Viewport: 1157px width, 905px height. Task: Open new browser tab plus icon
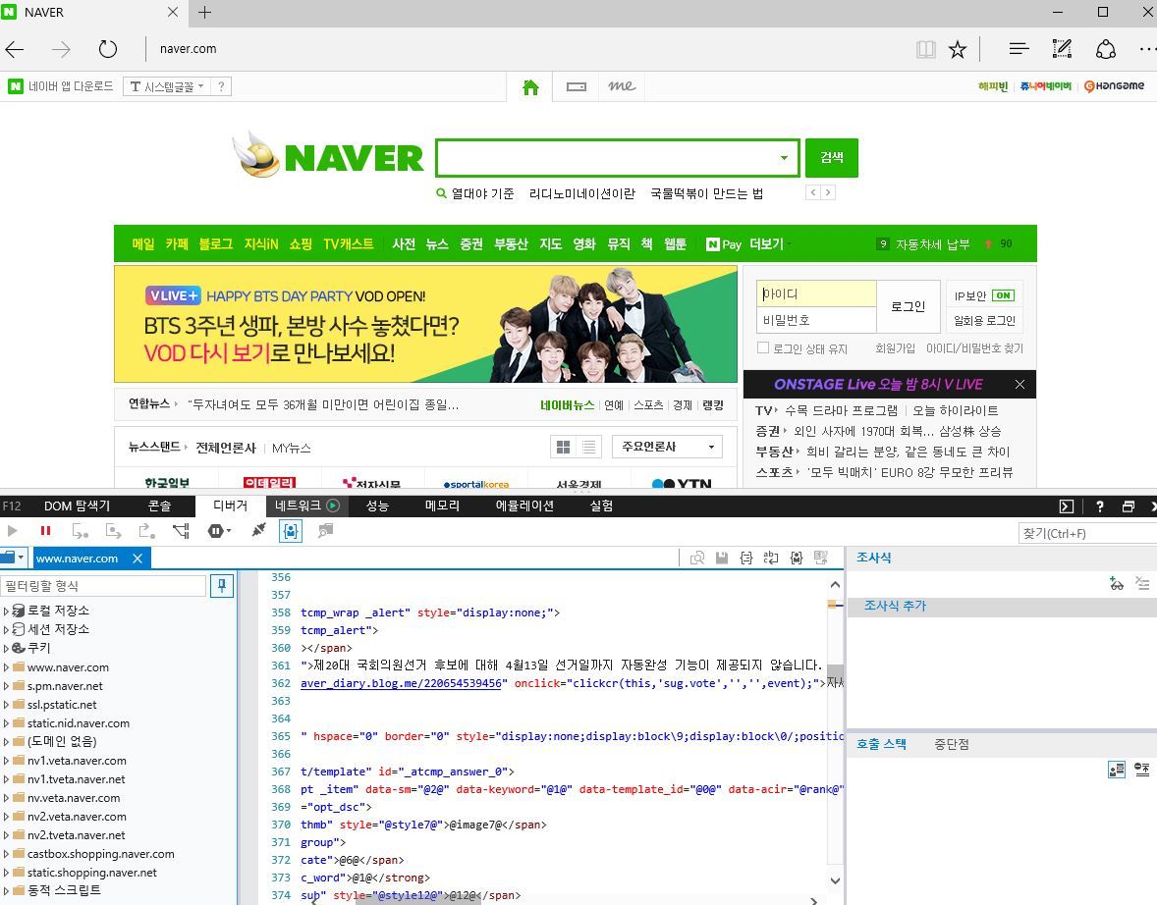[x=205, y=13]
